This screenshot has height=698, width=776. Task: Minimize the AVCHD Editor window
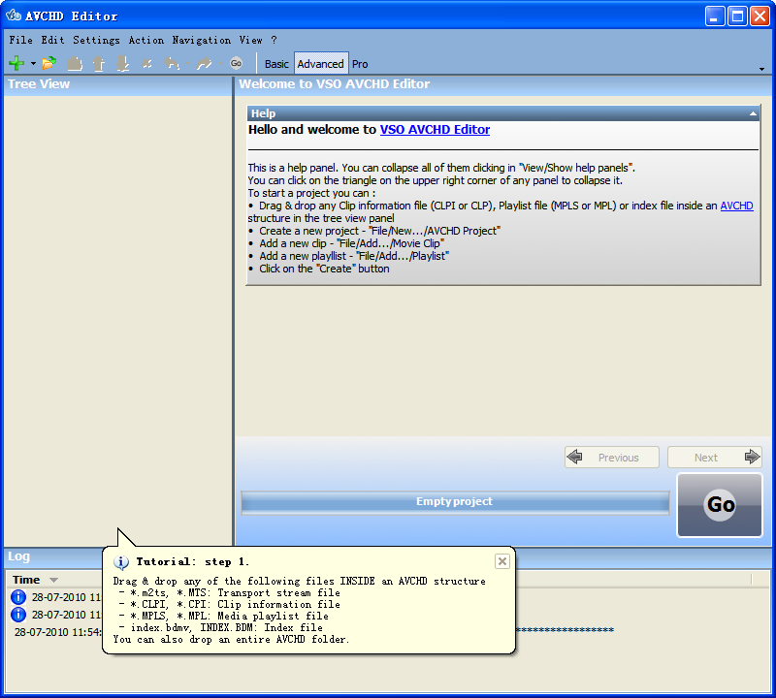pos(715,16)
